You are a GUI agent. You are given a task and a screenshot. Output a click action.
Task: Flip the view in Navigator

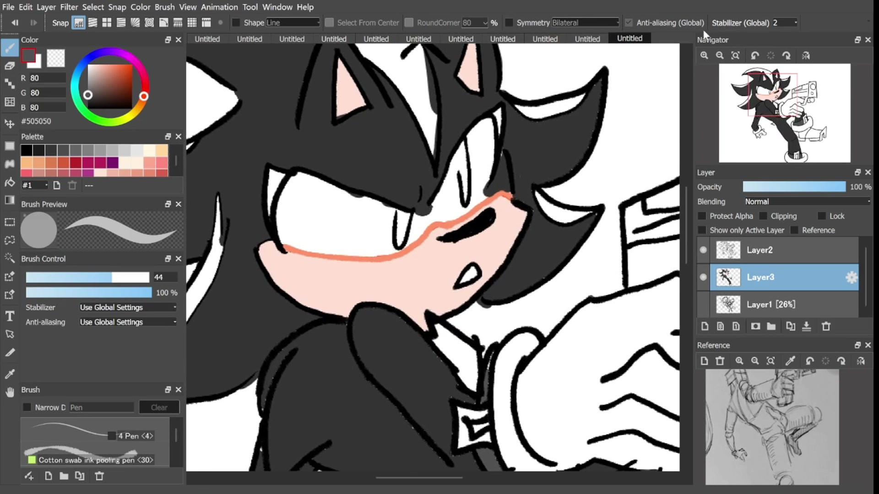tap(806, 55)
